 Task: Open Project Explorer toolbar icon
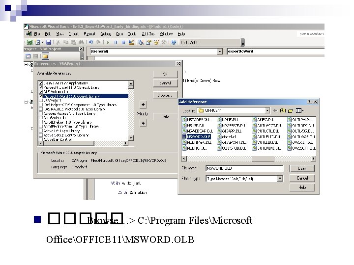coord(141,42)
